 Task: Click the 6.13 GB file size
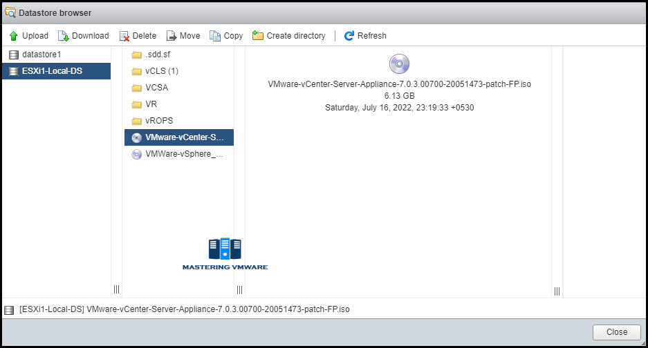tap(399, 96)
